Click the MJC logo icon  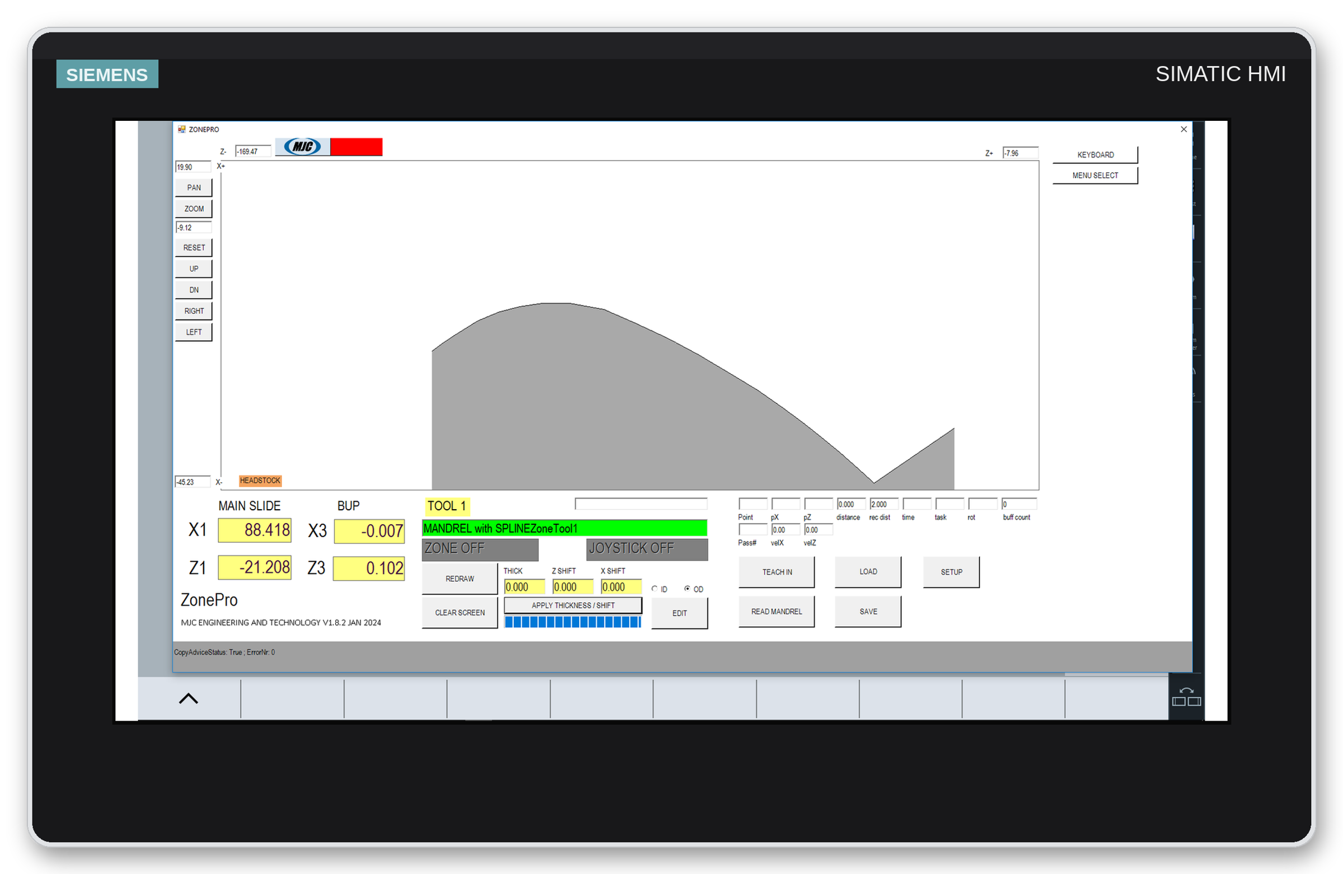303,147
